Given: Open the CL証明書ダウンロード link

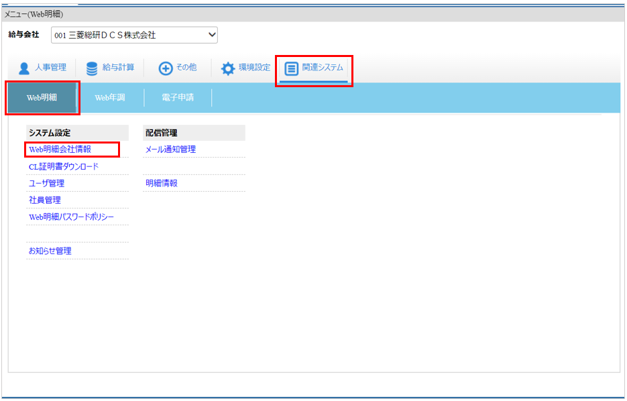Looking at the screenshot, I should tap(64, 167).
